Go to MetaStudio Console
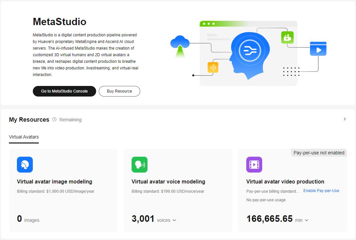This screenshot has height=240, width=356. (x=65, y=91)
